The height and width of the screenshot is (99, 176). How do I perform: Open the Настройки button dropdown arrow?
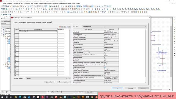coord(54,82)
